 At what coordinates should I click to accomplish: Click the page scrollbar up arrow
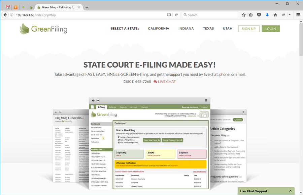[x=301, y=21]
